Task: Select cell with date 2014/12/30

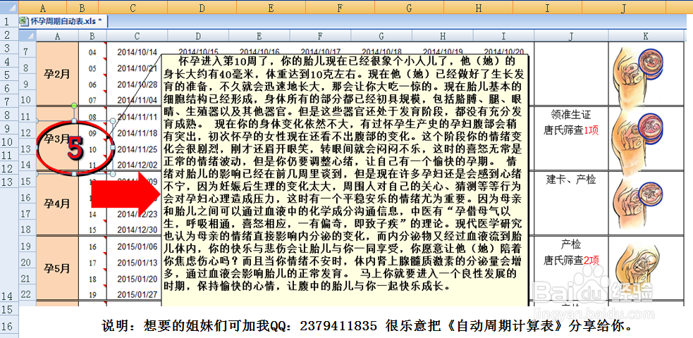Action: (137, 230)
